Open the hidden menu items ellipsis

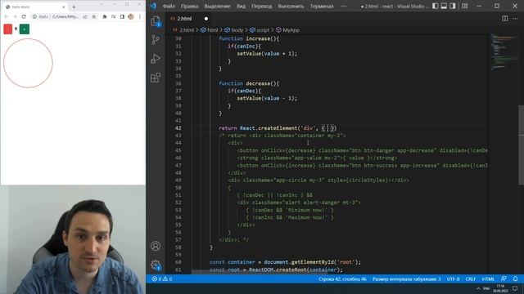coord(344,6)
